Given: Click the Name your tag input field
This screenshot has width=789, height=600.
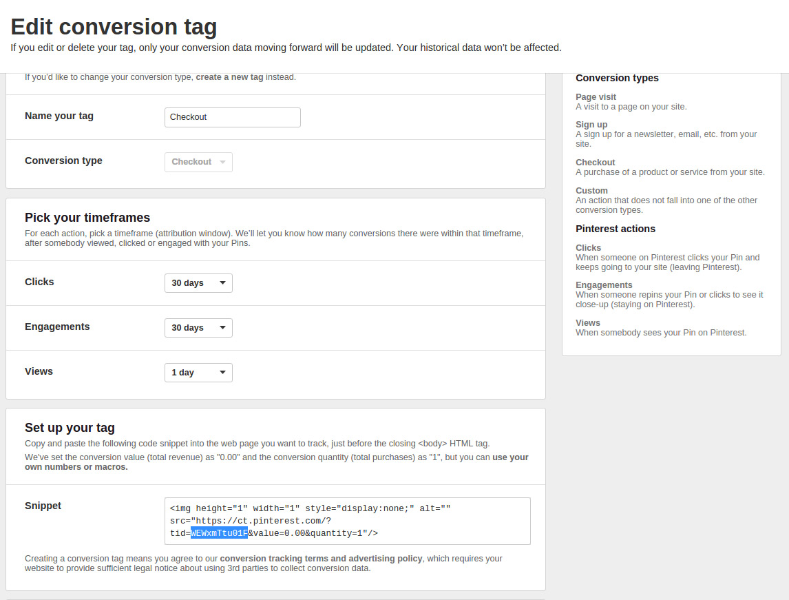Looking at the screenshot, I should tap(233, 117).
